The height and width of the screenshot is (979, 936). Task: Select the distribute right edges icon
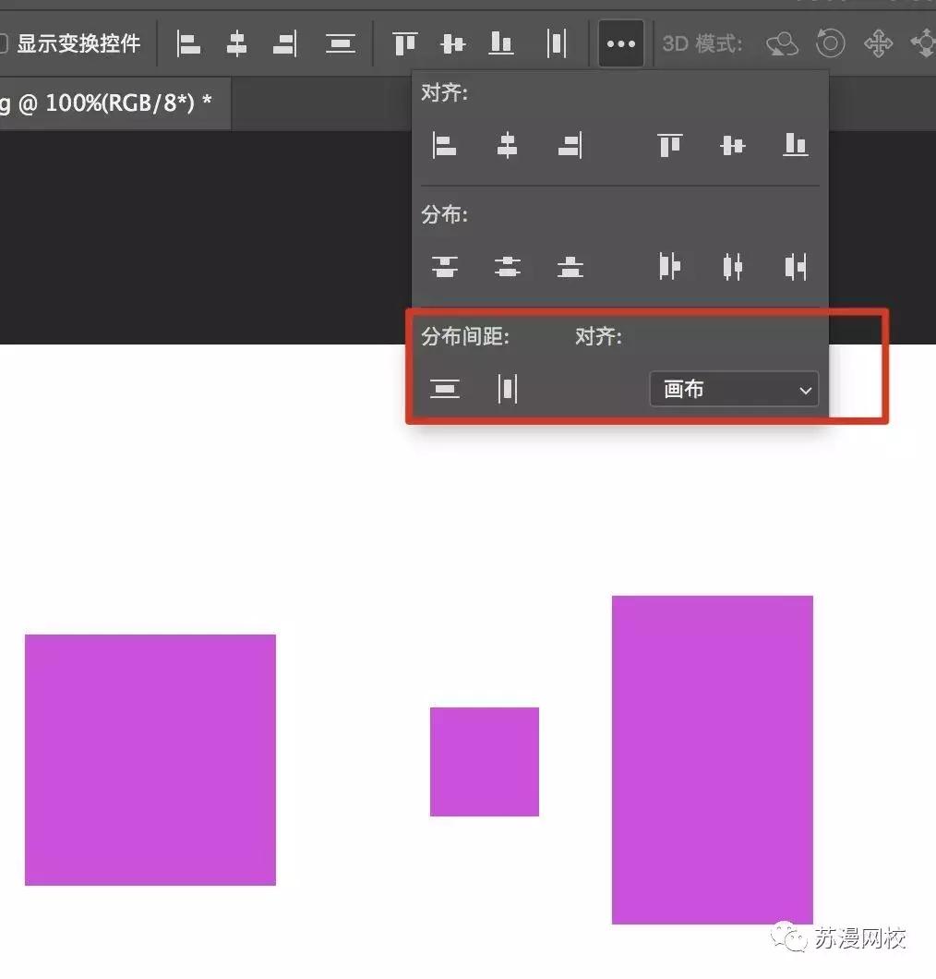click(795, 267)
